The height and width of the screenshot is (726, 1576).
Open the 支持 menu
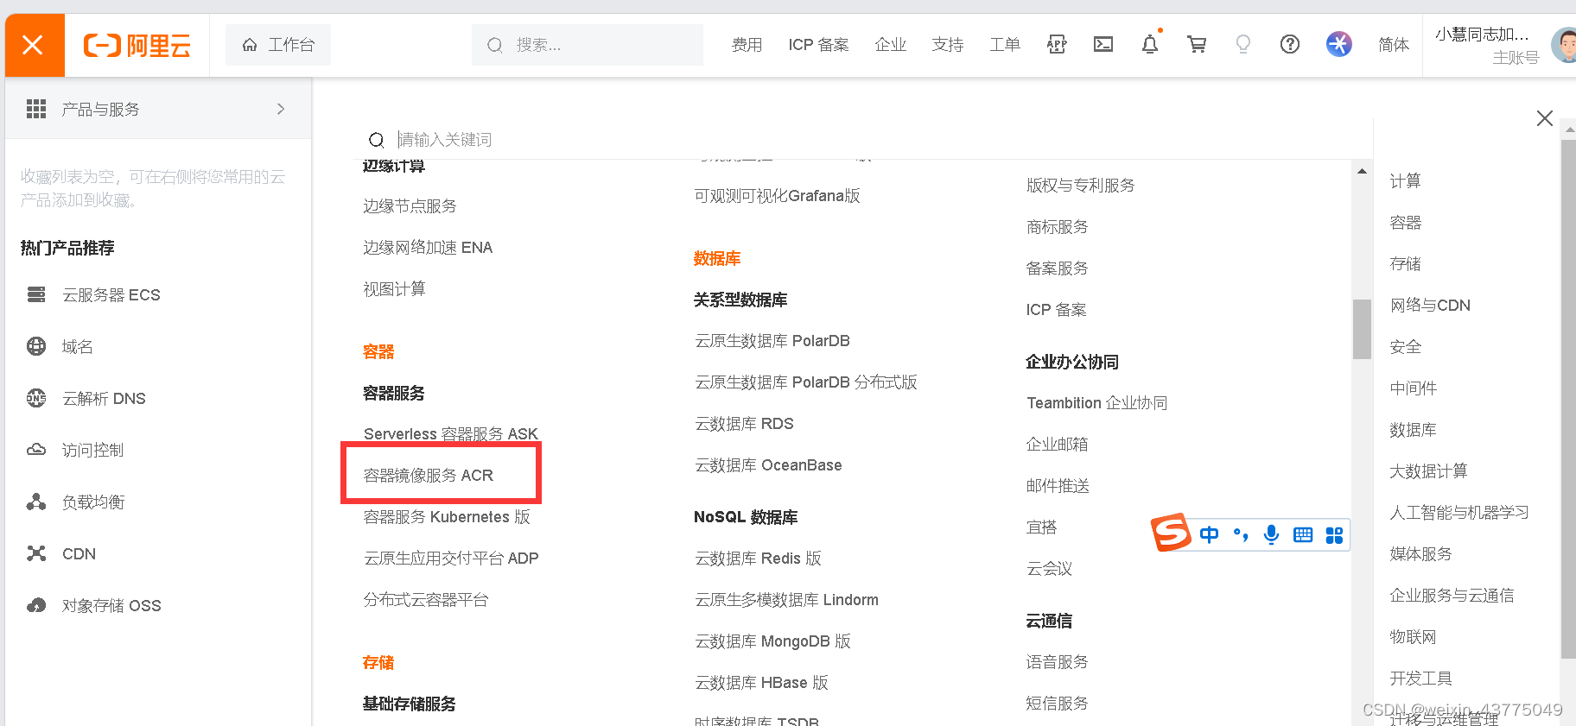tap(947, 45)
